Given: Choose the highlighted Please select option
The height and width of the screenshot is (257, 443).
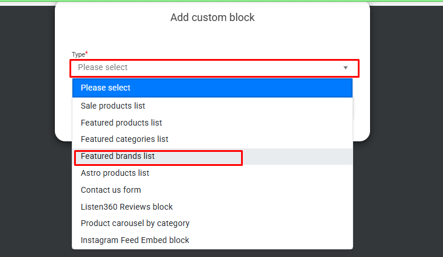Looking at the screenshot, I should 212,88.
